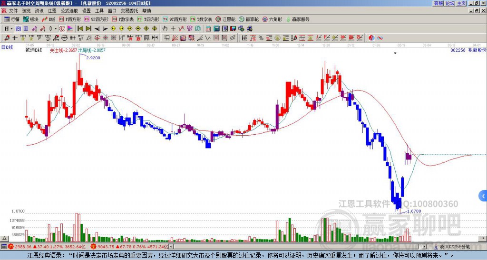Click the small grid icon in status bar
The image size is (487, 260).
pos(4,247)
